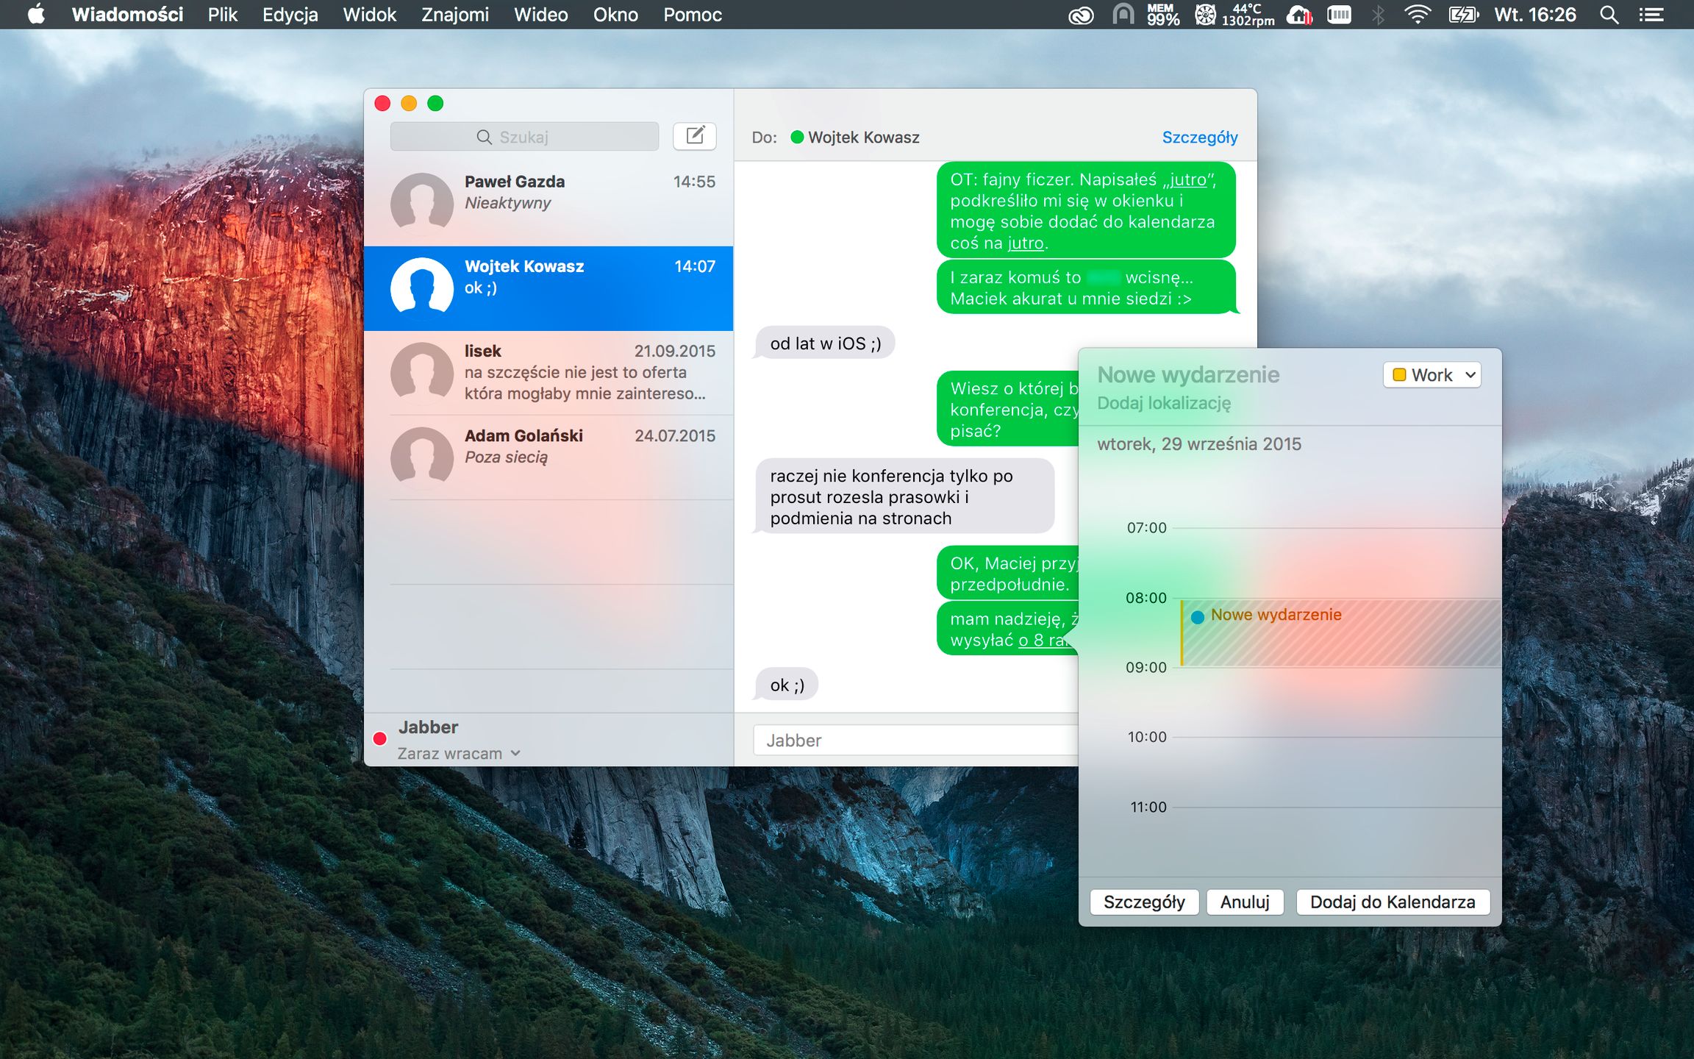Open the Creative Cloud menu bar icon
Screen dimensions: 1694x1059
click(x=1081, y=15)
